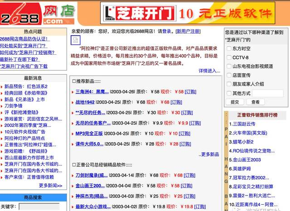Open product 战地1942

point(85,102)
